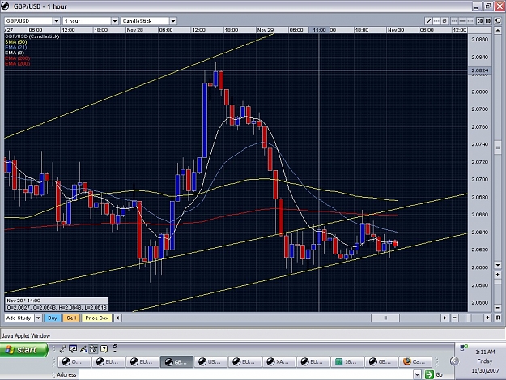Toggle grid style icon with solid top line
The image size is (506, 380).
[470, 21]
